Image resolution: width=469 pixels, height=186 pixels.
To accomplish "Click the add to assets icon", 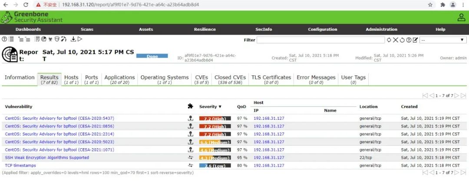I will [21, 39].
